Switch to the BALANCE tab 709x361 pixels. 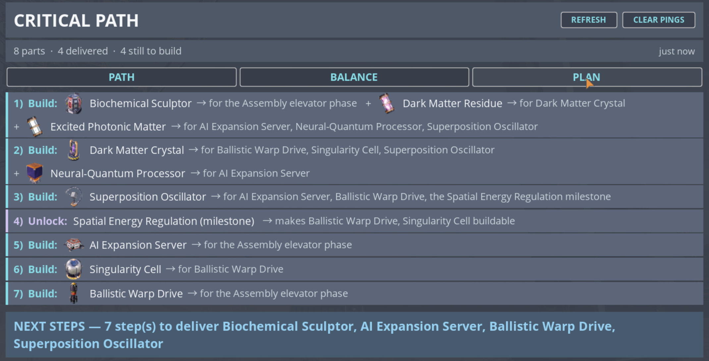pyautogui.click(x=354, y=77)
